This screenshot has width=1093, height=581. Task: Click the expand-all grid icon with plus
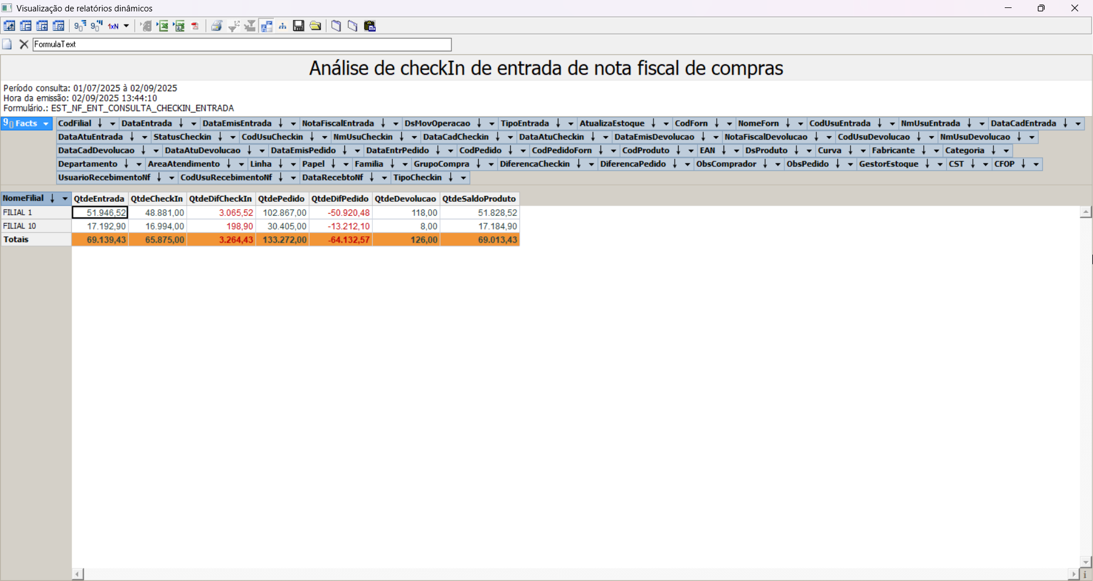tap(43, 26)
